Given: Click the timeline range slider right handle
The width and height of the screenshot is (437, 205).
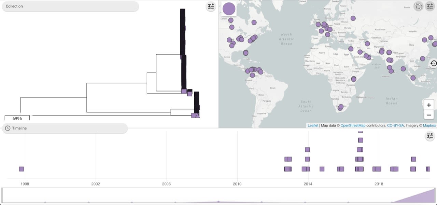Looking at the screenshot, I should point(435,195).
